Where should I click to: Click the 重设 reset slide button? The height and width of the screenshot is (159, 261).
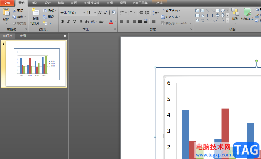coord(49,17)
